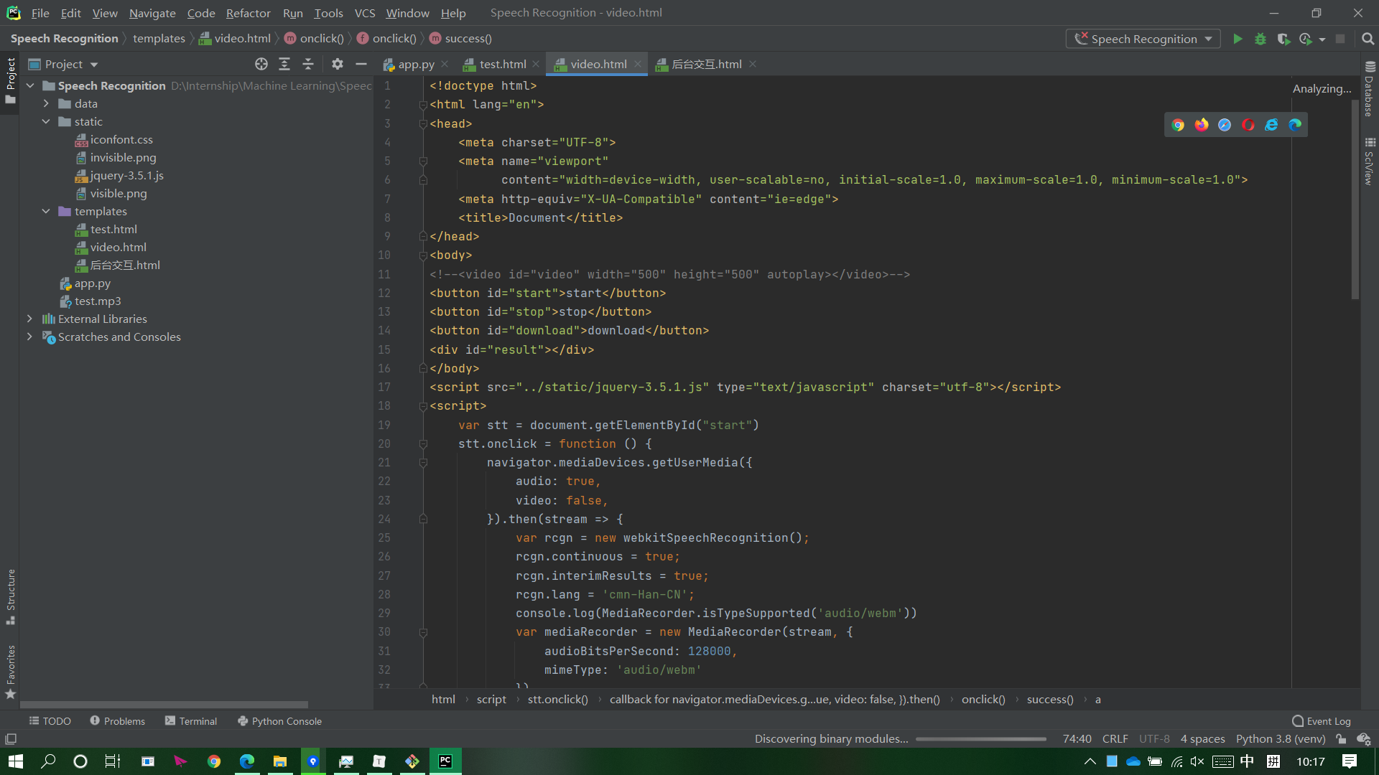The image size is (1379, 775).
Task: Toggle Structure tool window
Action: [10, 596]
